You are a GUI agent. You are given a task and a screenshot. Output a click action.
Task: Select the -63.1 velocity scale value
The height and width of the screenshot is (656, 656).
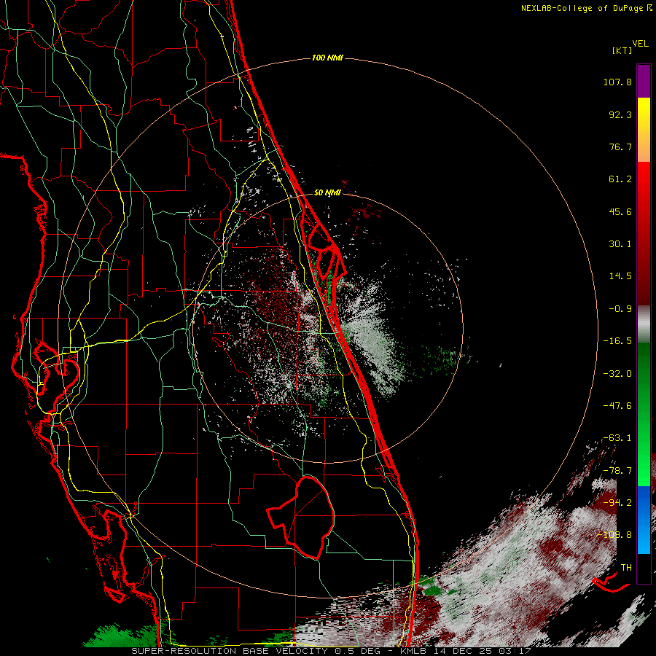pos(617,438)
